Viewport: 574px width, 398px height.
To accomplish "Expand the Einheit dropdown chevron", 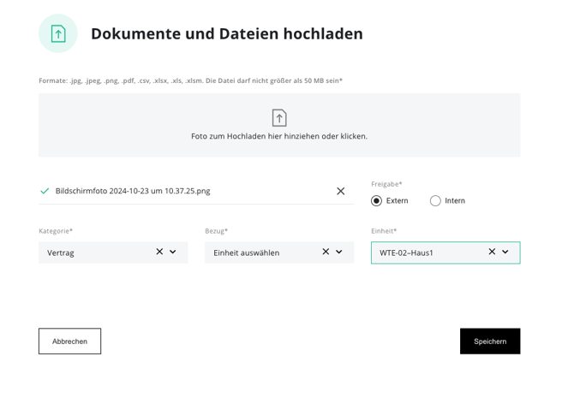I will [505, 252].
